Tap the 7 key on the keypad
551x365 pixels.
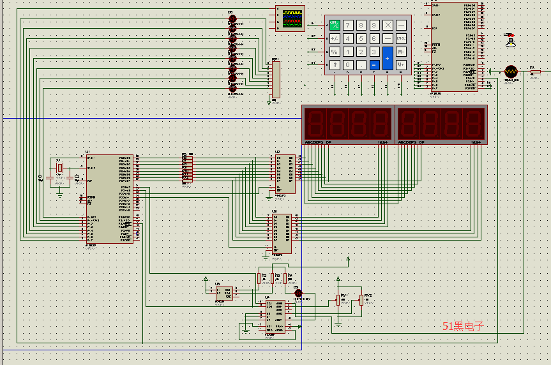coord(348,26)
